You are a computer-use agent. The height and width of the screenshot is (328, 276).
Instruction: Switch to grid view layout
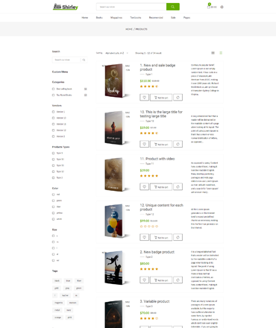tap(213, 53)
